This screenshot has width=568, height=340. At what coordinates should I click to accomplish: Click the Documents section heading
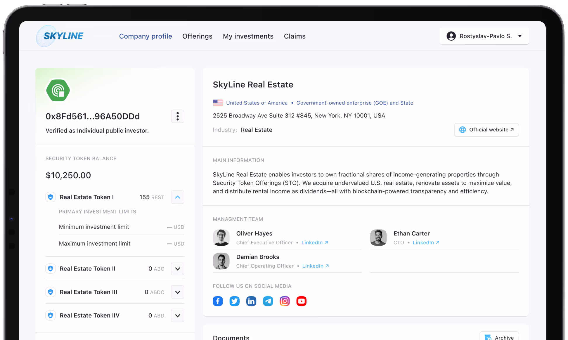click(231, 337)
